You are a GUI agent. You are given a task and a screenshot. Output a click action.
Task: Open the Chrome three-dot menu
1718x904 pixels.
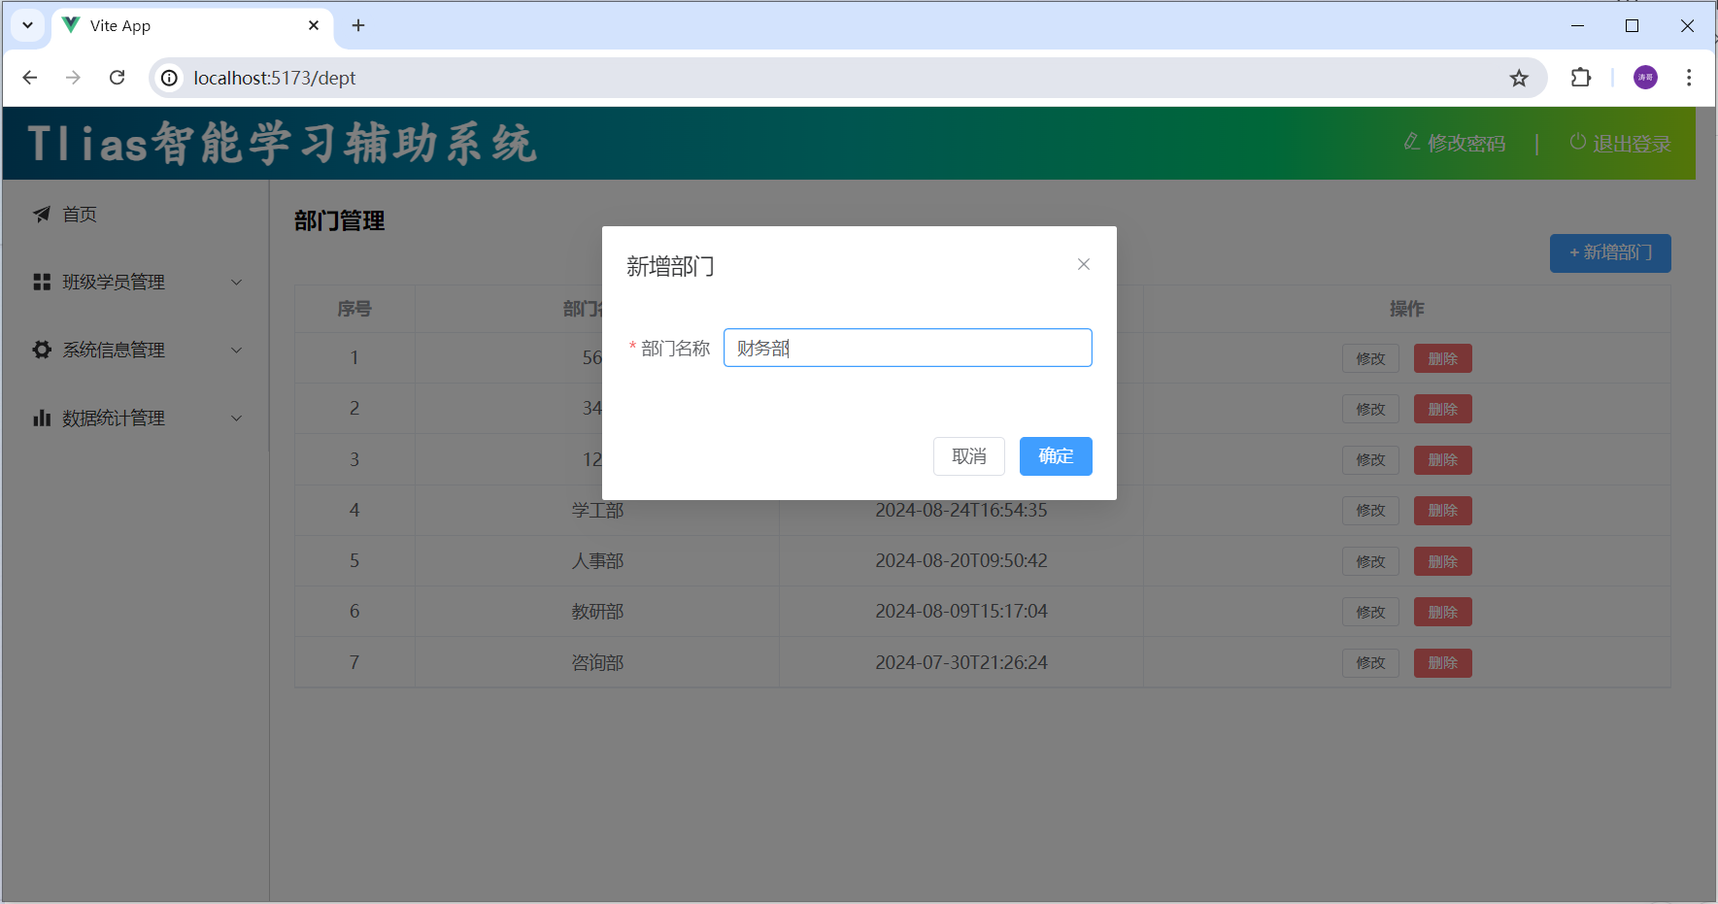(1689, 78)
